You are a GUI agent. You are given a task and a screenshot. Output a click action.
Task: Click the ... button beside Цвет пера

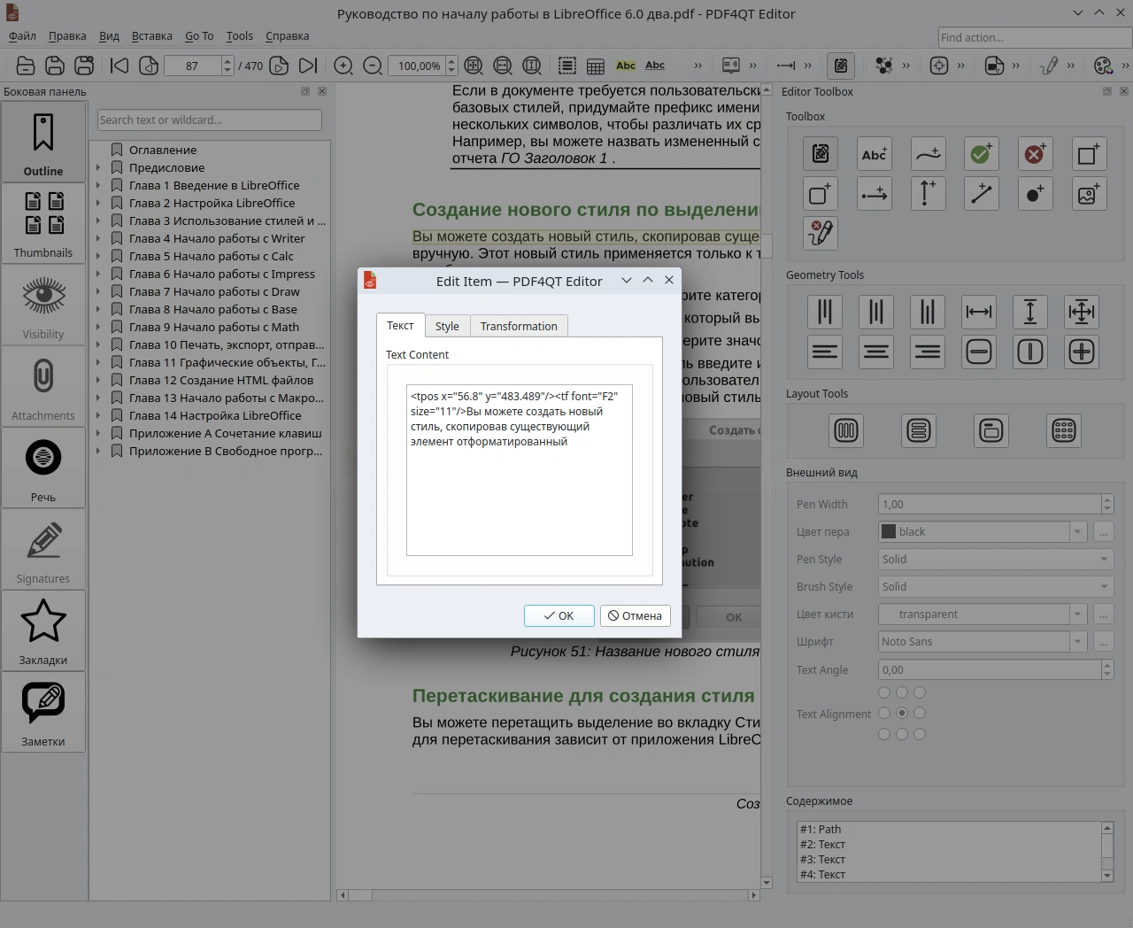tap(1104, 532)
